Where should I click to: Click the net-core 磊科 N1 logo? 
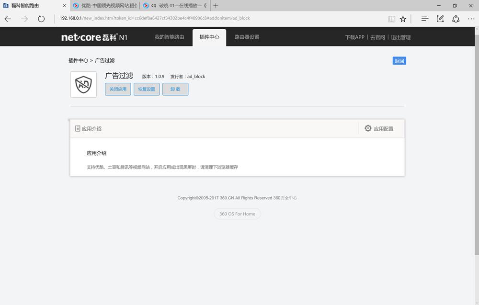click(x=93, y=36)
